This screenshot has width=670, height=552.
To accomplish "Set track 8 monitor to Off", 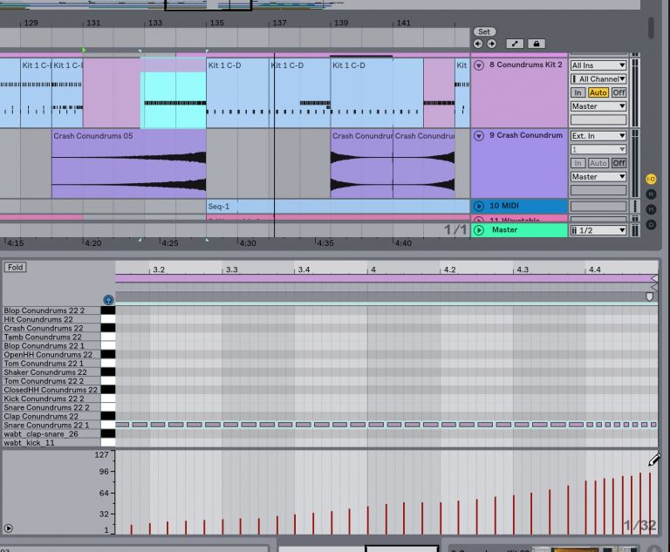I will tap(619, 92).
